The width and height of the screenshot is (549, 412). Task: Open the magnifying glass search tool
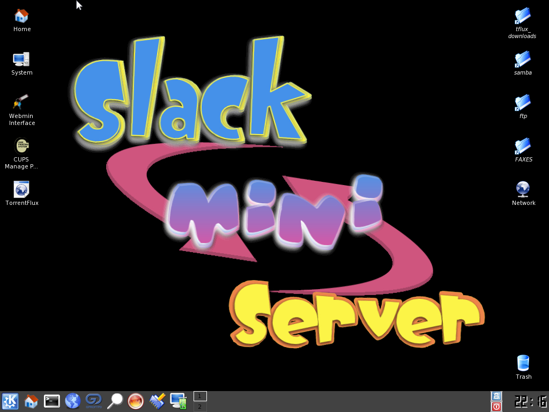click(x=115, y=401)
